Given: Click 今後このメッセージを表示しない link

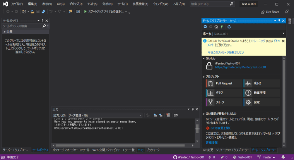Looking at the screenshot, I should coord(226,52).
